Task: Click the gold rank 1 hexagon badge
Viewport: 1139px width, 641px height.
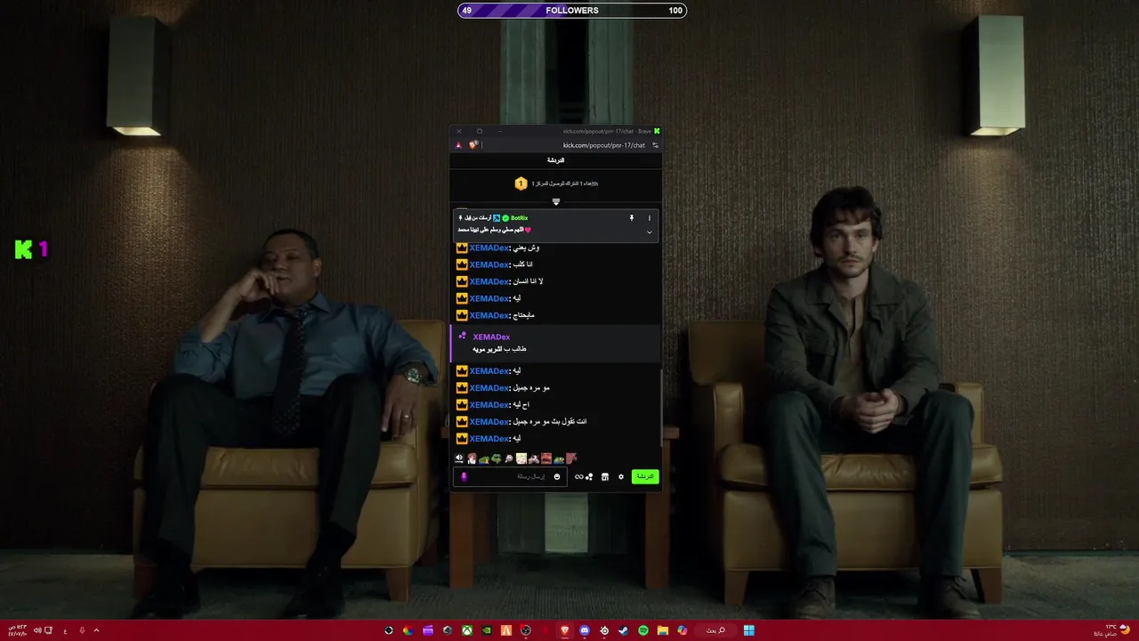Action: 521,183
